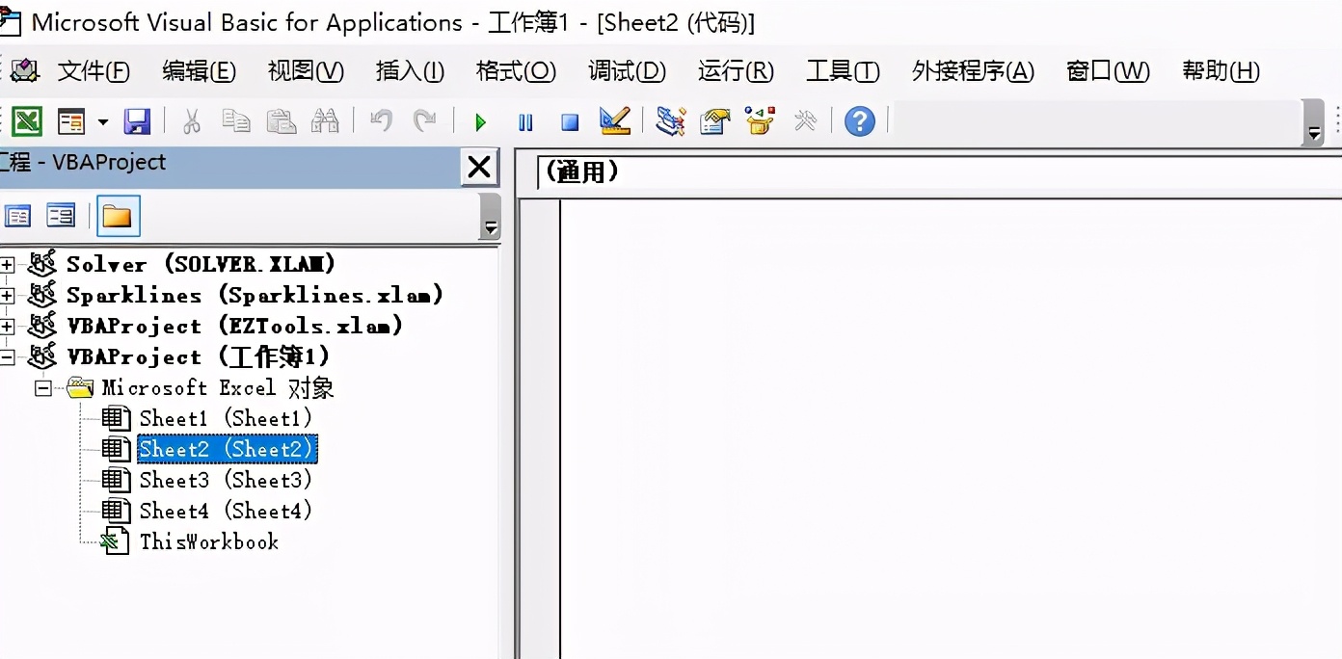Open the 编辑(E) menu
Image resolution: width=1342 pixels, height=659 pixels.
199,71
